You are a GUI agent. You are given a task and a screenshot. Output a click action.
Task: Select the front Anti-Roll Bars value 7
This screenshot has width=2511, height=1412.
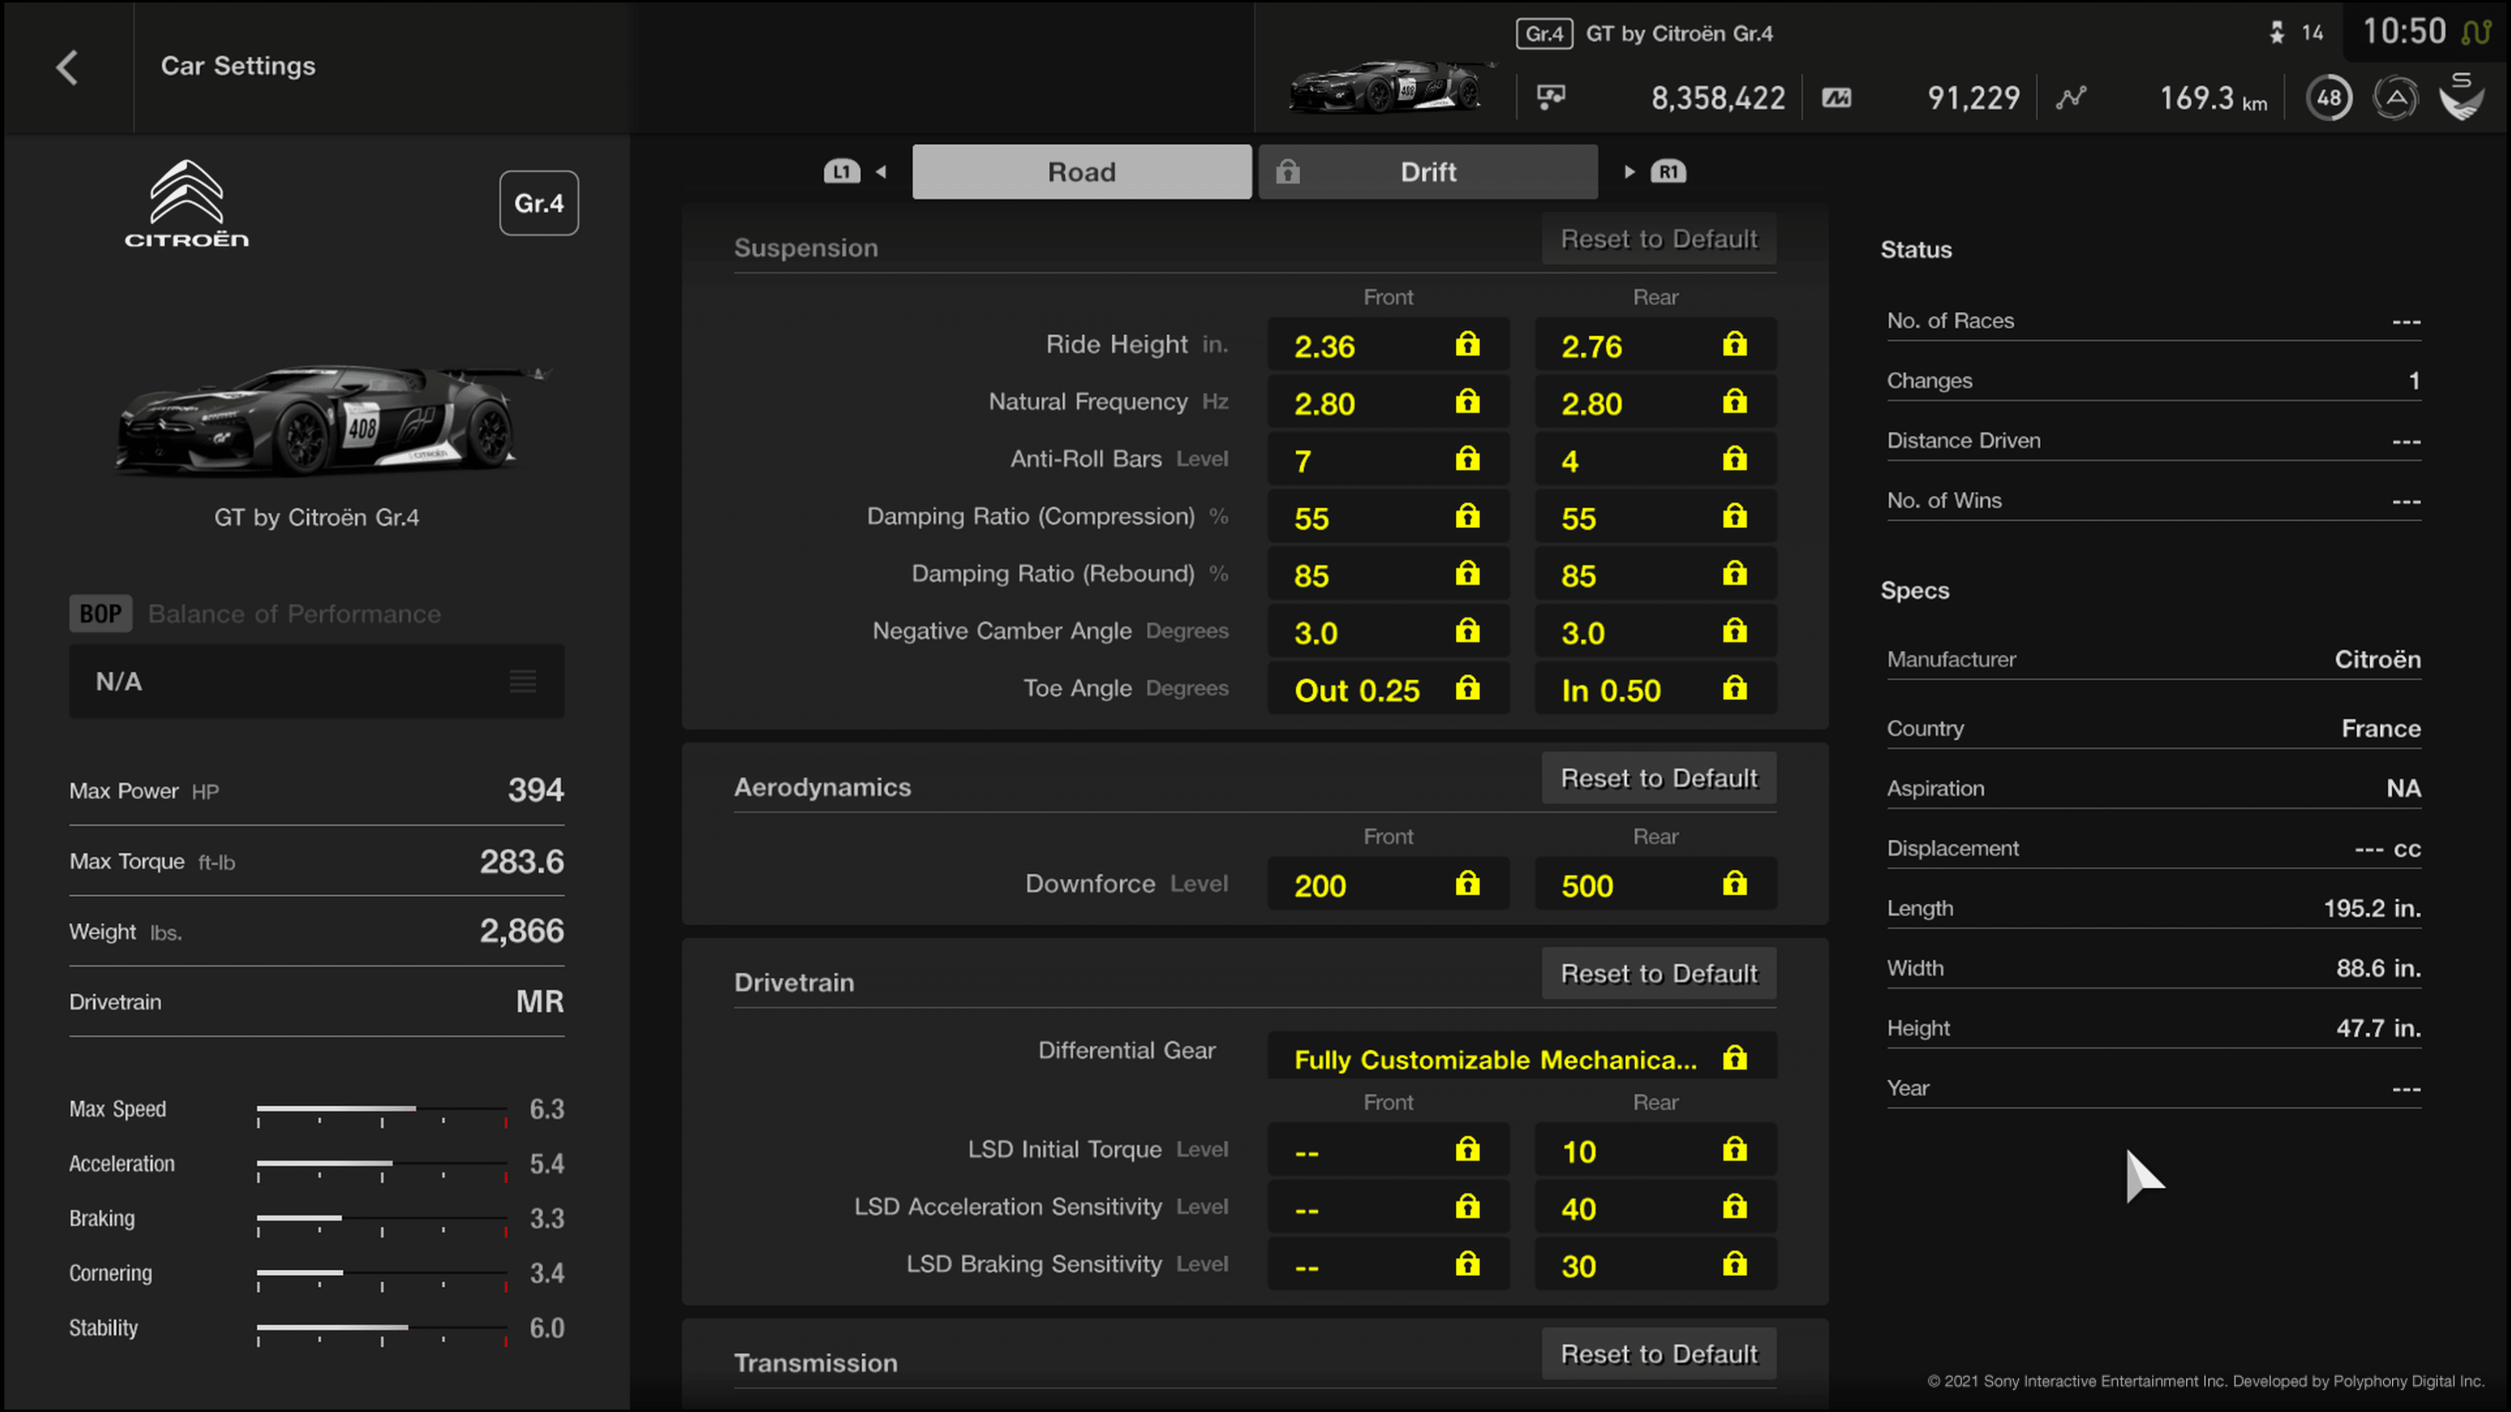click(1388, 460)
